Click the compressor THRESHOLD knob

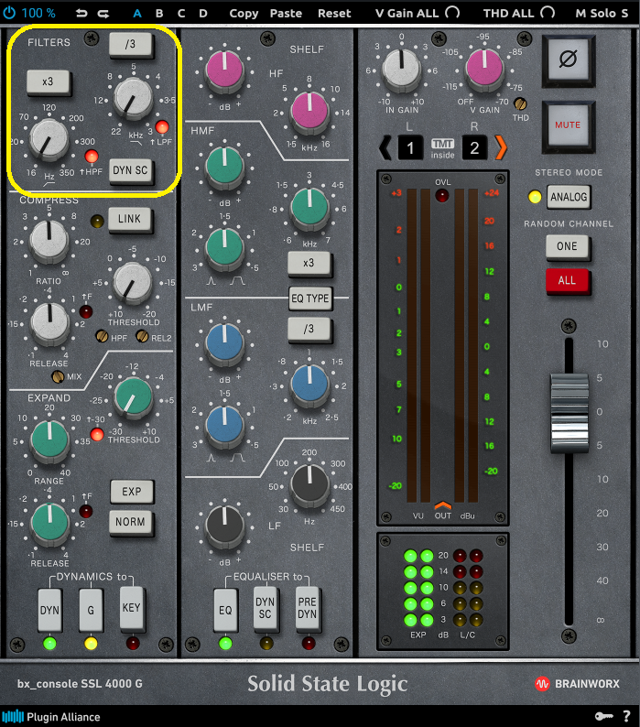click(x=133, y=282)
